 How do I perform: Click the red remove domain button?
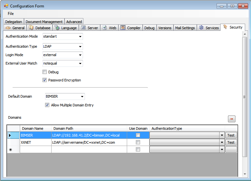pos(232,119)
